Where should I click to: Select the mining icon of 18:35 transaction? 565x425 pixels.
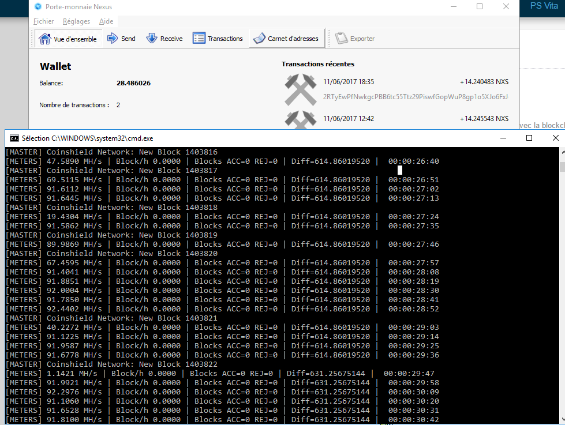click(x=300, y=89)
